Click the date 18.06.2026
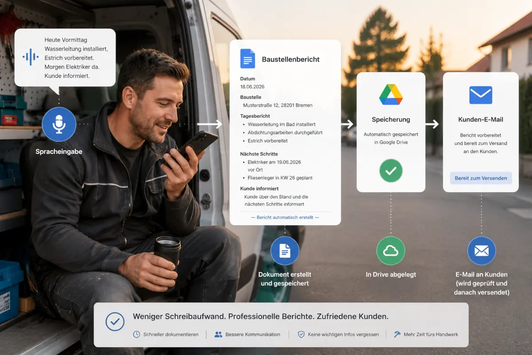This screenshot has width=532, height=355. click(252, 87)
